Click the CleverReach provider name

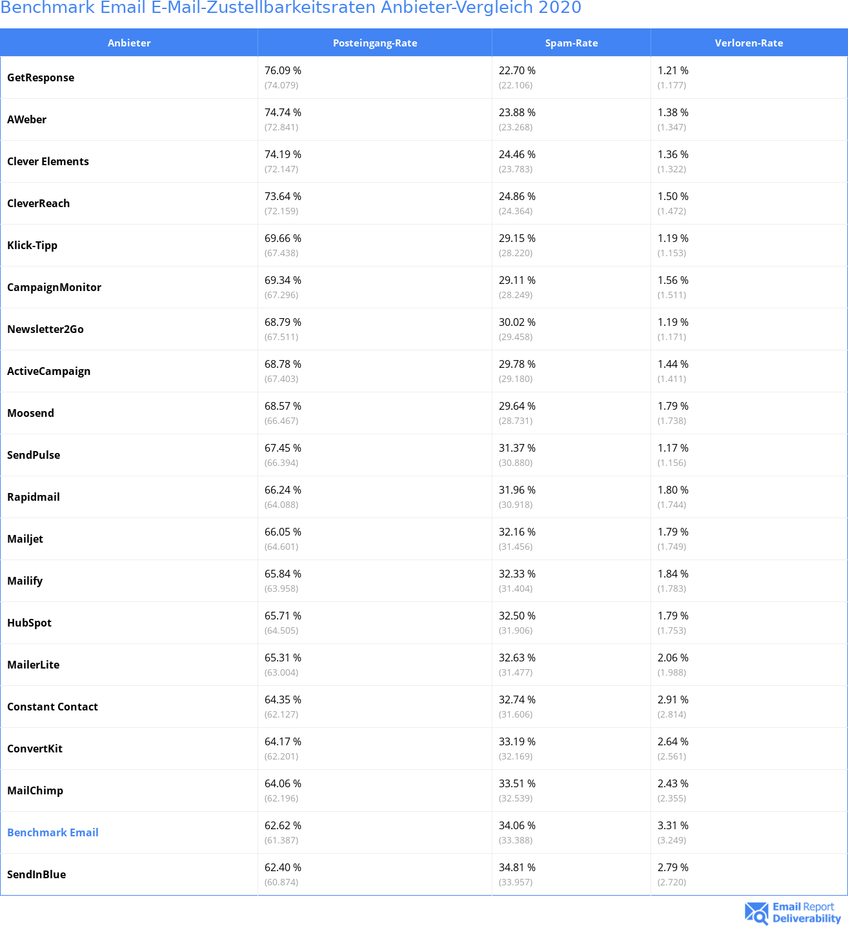pyautogui.click(x=39, y=203)
